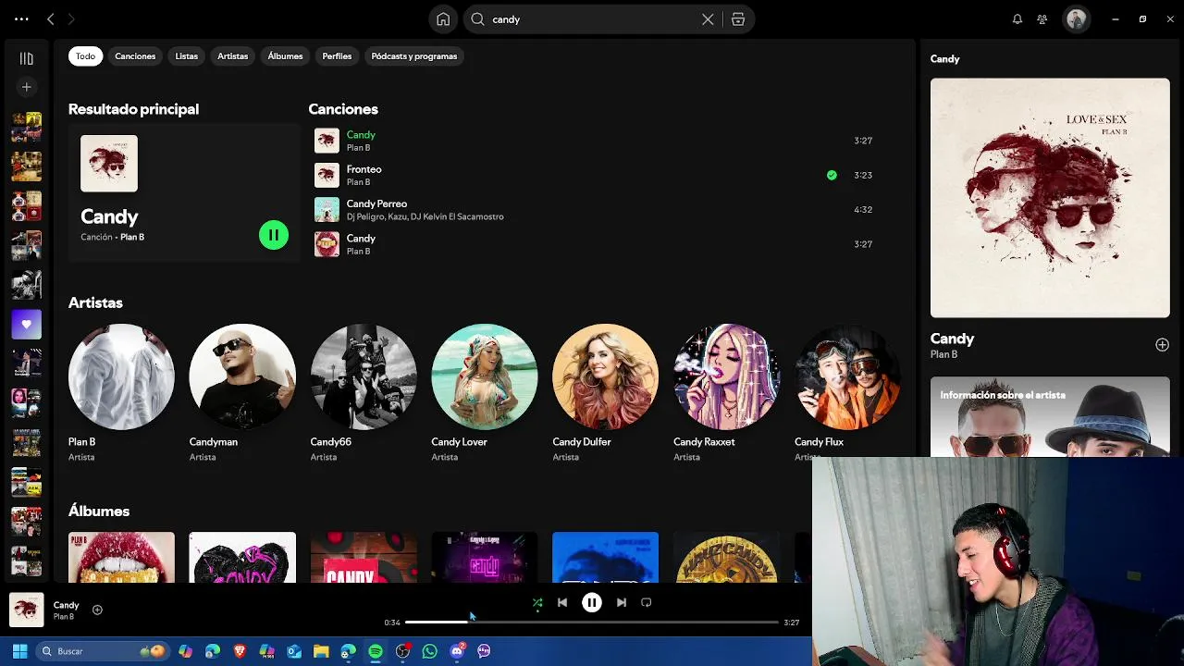The width and height of the screenshot is (1184, 666).
Task: Open the Windows Start menu
Action: [19, 651]
